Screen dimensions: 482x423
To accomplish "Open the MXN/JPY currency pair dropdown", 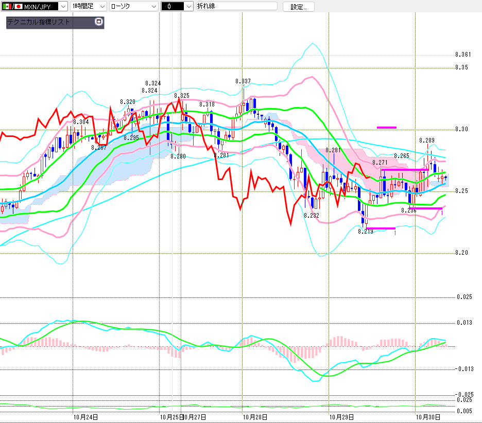I will (x=63, y=6).
